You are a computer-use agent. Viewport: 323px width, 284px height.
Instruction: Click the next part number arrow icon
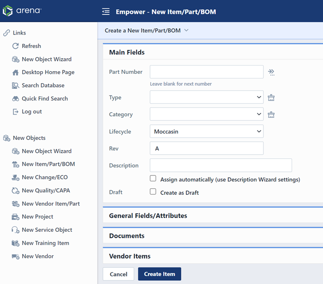click(x=271, y=72)
